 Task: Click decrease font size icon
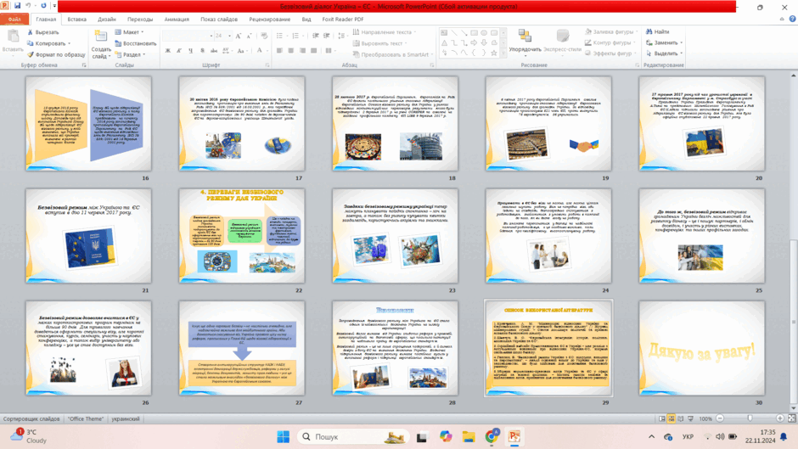click(249, 36)
